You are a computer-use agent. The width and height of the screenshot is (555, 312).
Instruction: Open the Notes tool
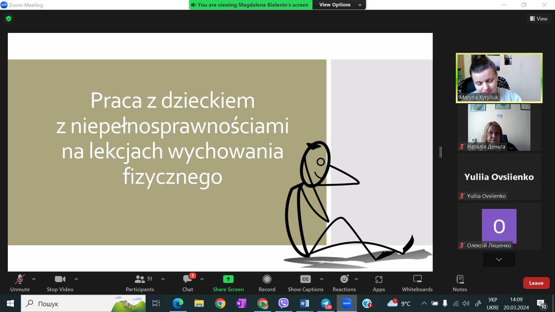point(460,283)
